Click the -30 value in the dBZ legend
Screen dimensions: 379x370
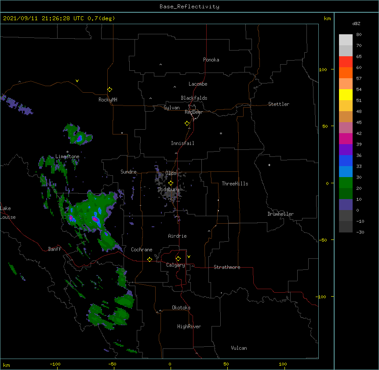pyautogui.click(x=360, y=232)
